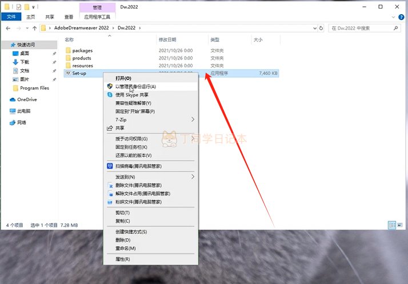Click the help question mark icon

click(x=401, y=17)
